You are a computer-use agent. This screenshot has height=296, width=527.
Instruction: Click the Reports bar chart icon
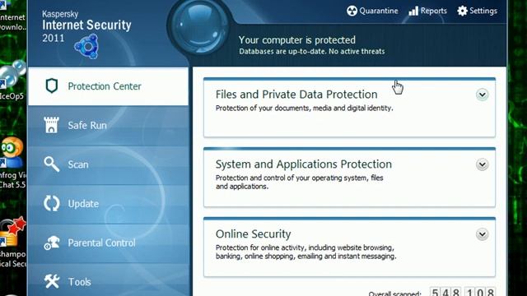click(413, 11)
